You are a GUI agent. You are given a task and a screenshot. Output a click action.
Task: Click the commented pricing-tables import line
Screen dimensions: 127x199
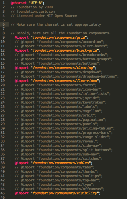(x=65, y=128)
